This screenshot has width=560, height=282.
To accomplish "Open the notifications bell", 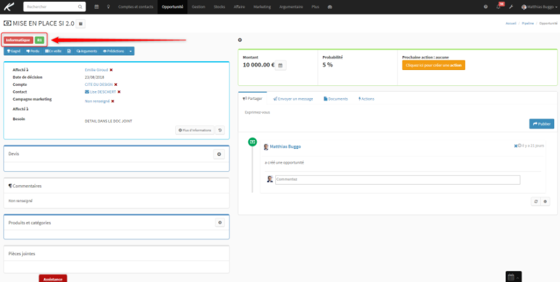I will pos(498,7).
